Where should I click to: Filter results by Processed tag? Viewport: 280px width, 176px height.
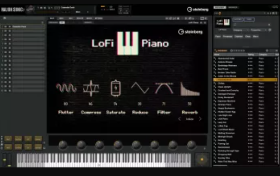click(x=228, y=36)
